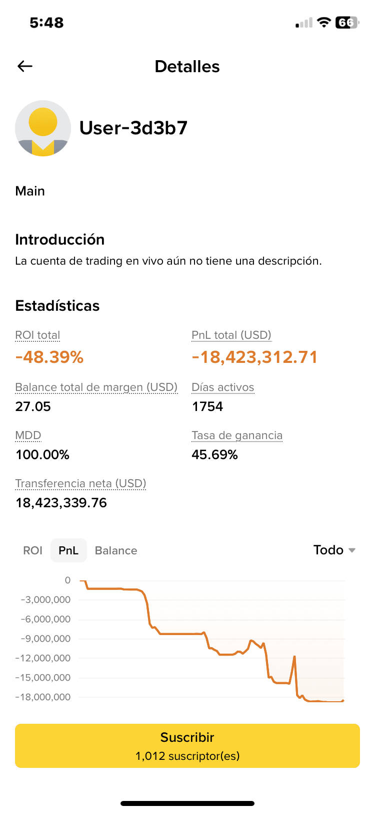The height and width of the screenshot is (814, 375).
Task: Open the Todo time range dropdown
Action: point(328,550)
